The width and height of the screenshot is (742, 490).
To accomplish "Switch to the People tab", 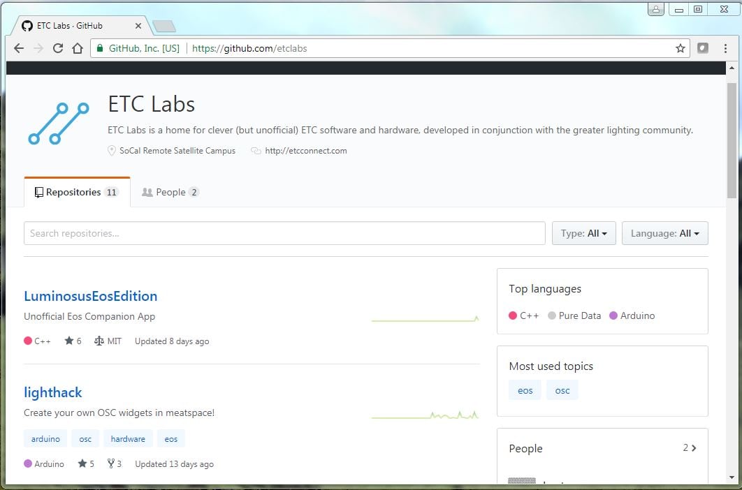I will pyautogui.click(x=170, y=192).
